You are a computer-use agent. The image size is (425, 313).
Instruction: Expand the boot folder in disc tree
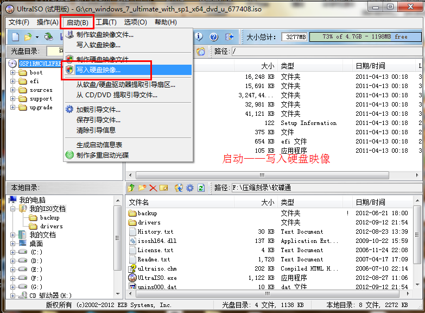[14, 72]
